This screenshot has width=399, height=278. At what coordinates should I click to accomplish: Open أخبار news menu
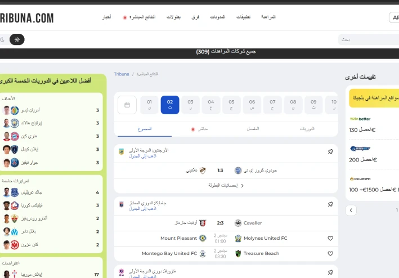point(106,17)
